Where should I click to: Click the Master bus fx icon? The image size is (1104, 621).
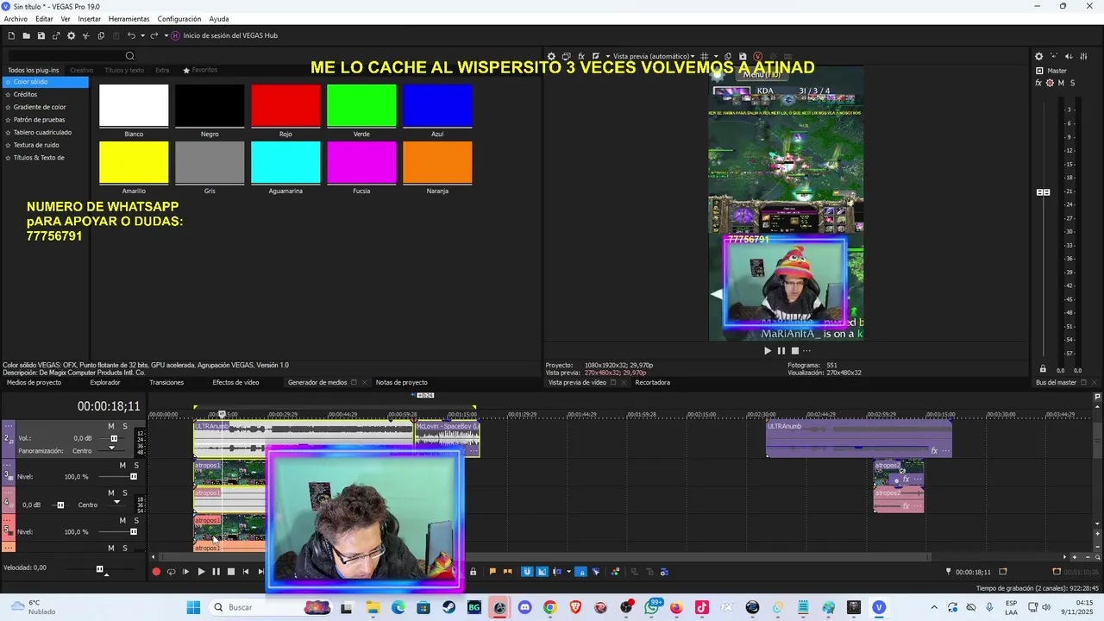pos(1038,83)
